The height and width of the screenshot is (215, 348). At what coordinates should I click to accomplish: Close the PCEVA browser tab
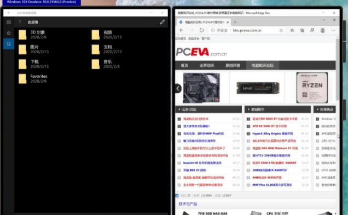coord(228,22)
